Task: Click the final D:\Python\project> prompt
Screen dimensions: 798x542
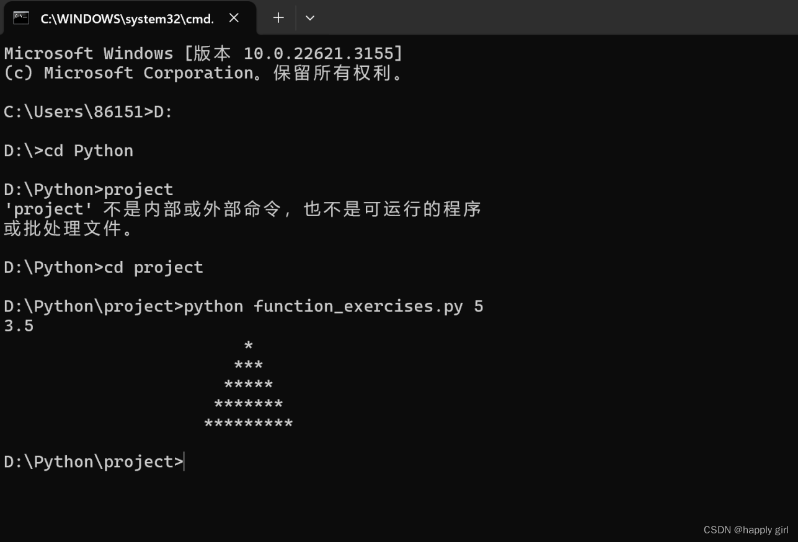Action: tap(93, 461)
